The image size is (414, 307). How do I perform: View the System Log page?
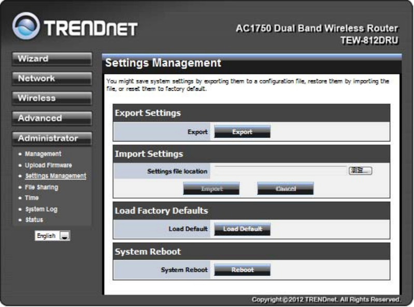(41, 209)
